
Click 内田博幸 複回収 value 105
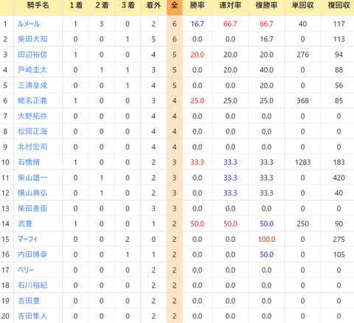point(339,254)
